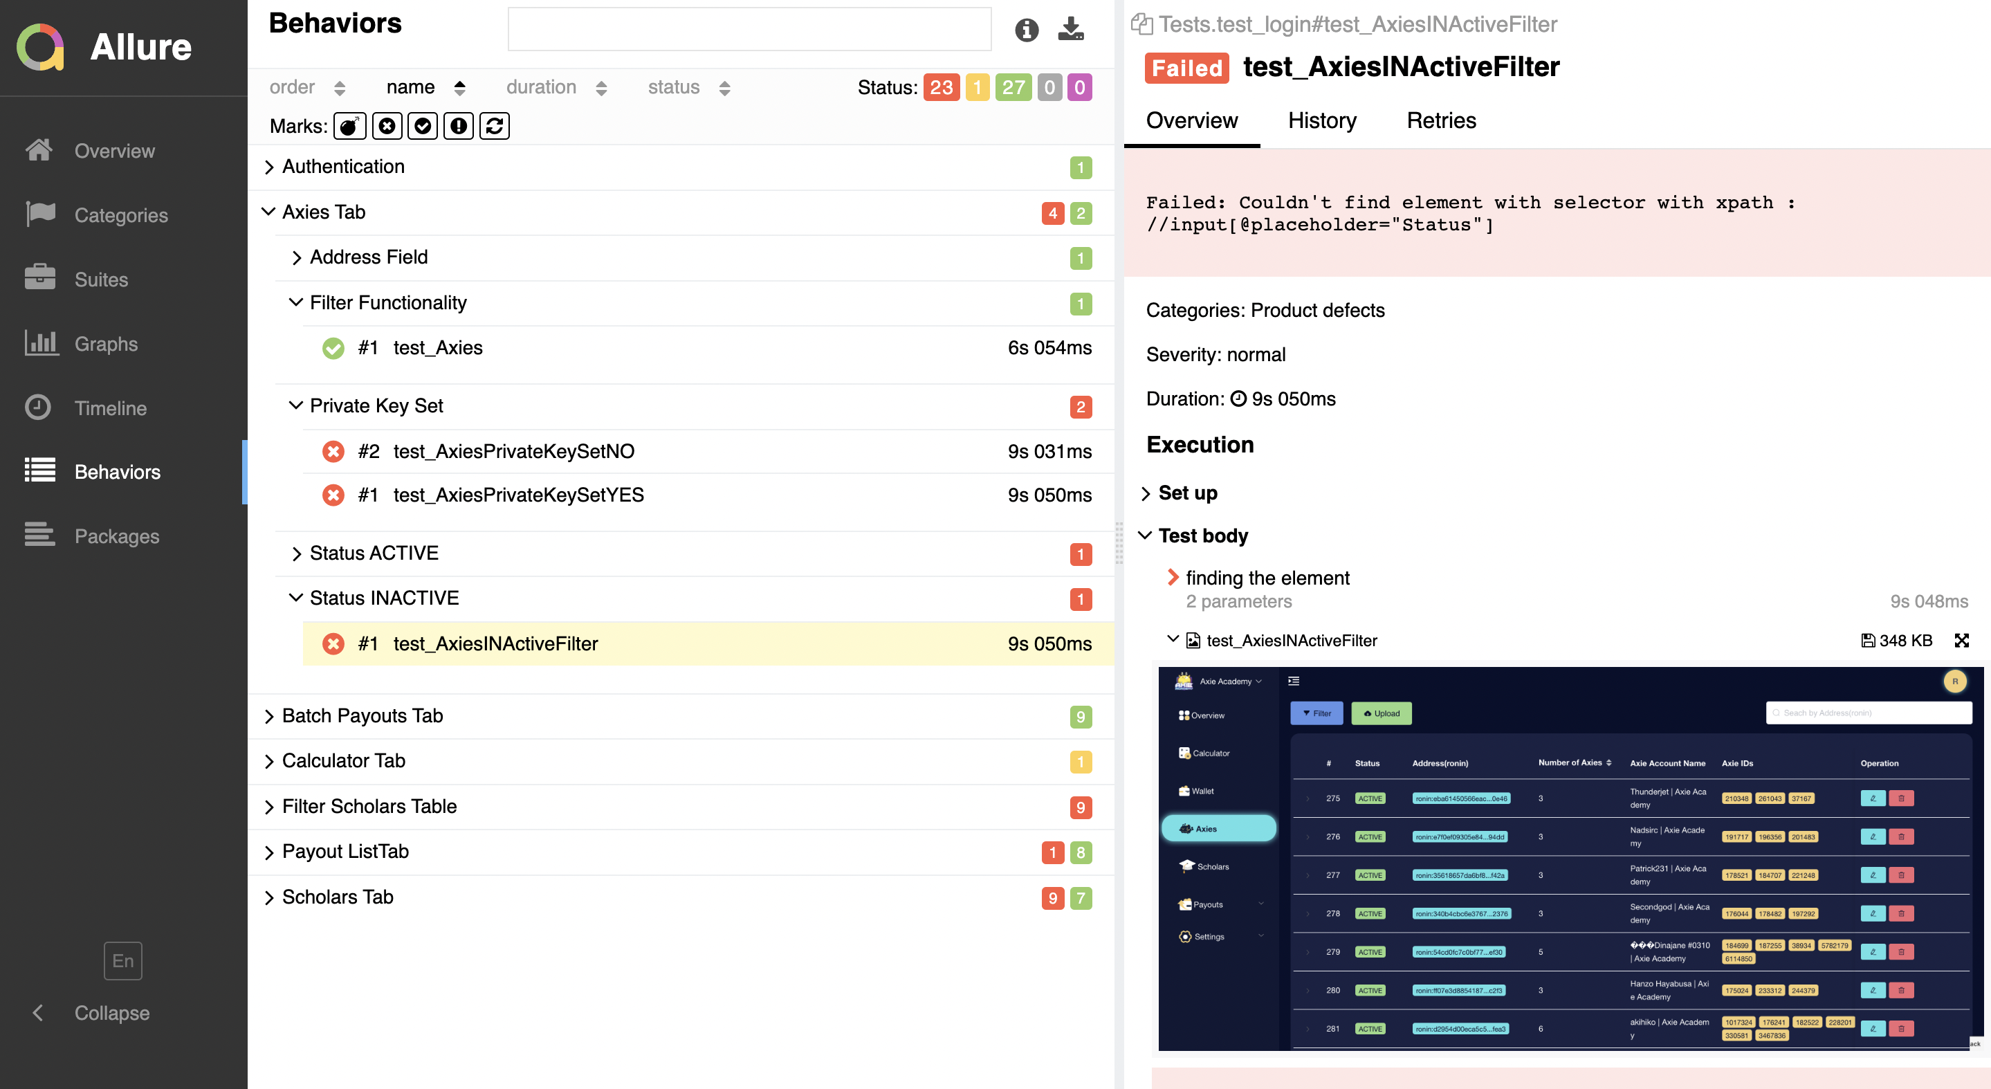Switch to the Retries tab
This screenshot has width=1991, height=1089.
click(x=1441, y=121)
